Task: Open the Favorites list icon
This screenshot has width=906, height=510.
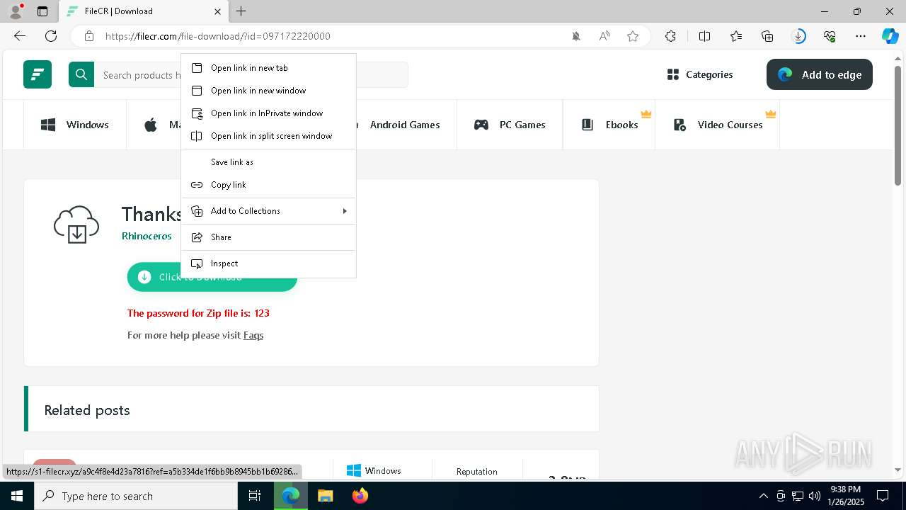Action: [x=736, y=36]
